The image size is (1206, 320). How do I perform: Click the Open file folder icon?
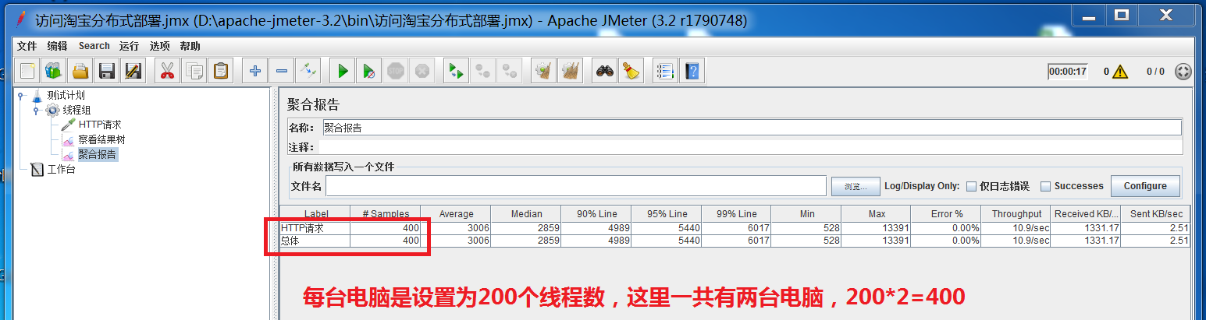pos(80,72)
